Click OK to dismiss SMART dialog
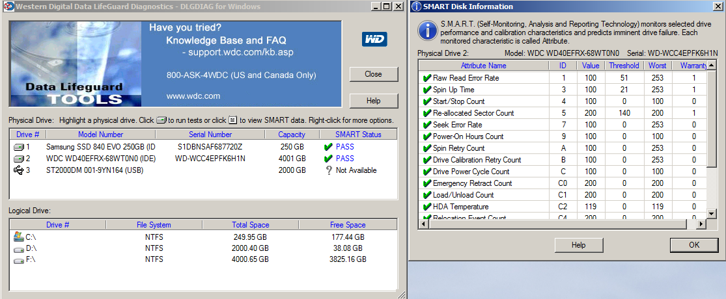The image size is (726, 299). pyautogui.click(x=694, y=245)
